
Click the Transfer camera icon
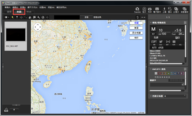click(x=137, y=9)
